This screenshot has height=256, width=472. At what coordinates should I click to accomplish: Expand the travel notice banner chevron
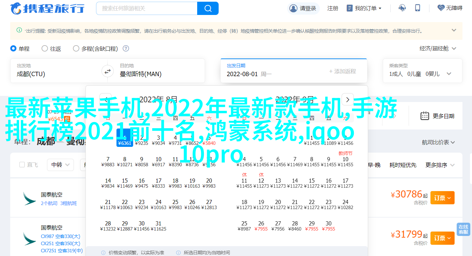click(x=454, y=30)
